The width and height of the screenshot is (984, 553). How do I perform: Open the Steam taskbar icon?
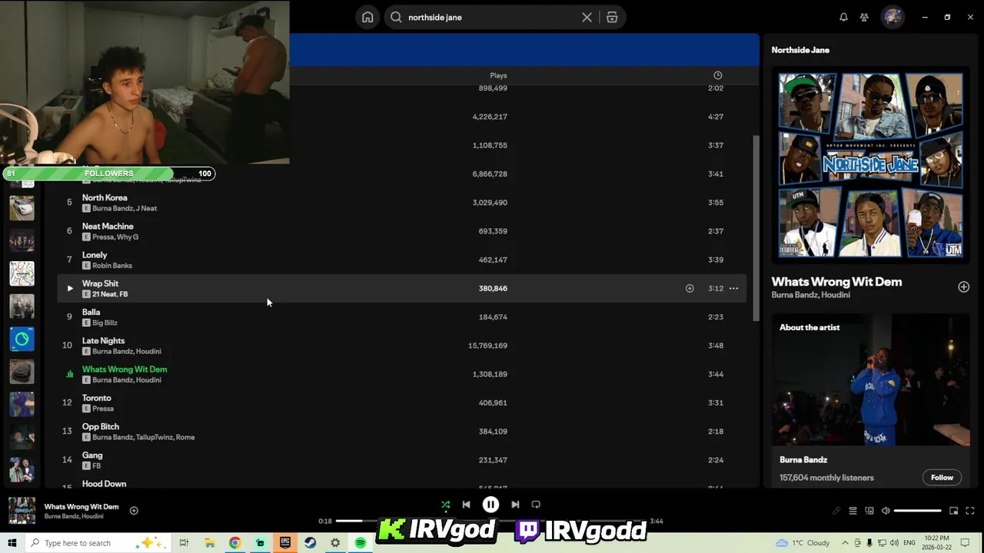pos(311,543)
